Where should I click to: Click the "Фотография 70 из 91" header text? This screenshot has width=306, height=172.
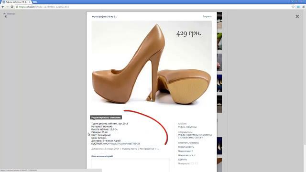104,17
